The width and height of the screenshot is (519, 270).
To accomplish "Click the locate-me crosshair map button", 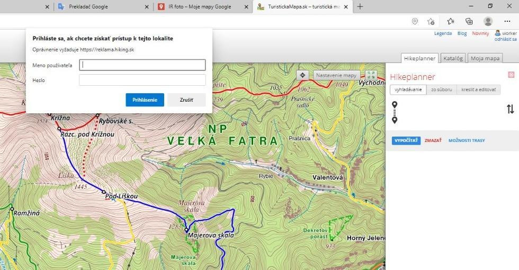I will 302,75.
